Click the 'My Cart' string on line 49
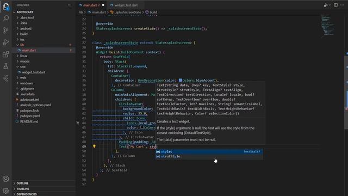Image resolution: width=348 pixels, height=196 pixels. (137, 146)
